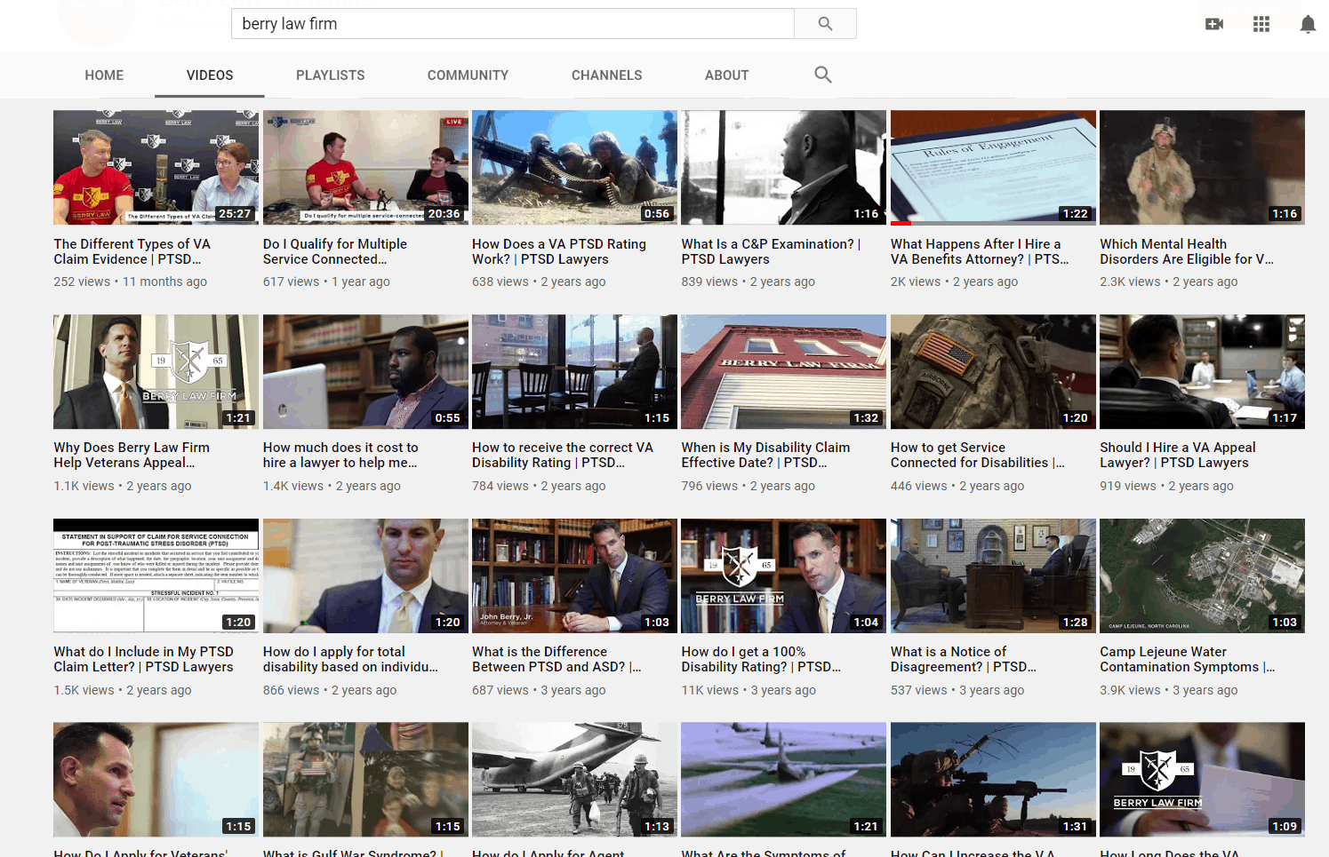The height and width of the screenshot is (857, 1329).
Task: Open 'How Does a VA PTSD Rating Work?' title
Action: (x=559, y=251)
